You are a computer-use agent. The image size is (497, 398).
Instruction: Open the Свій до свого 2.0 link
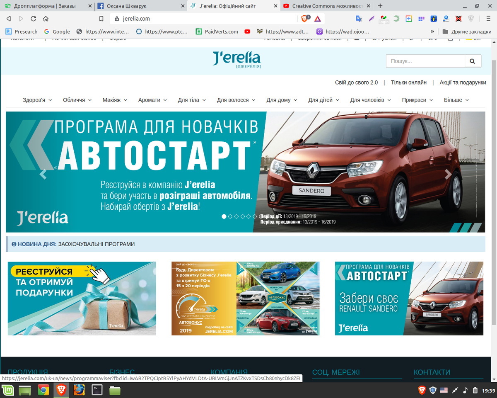356,83
